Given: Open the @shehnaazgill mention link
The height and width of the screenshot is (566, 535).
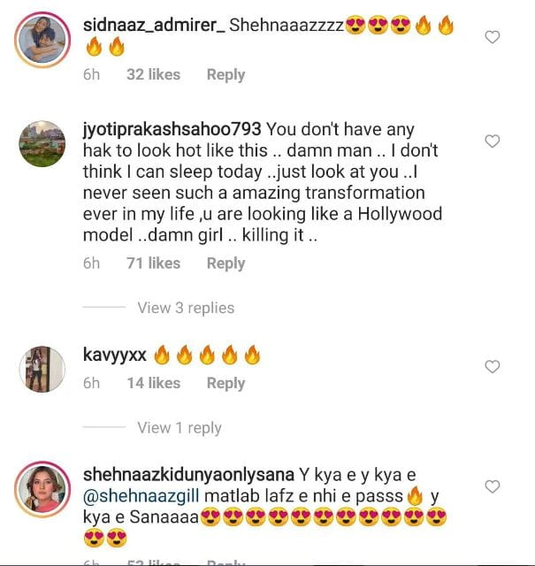Looking at the screenshot, I should [x=141, y=496].
